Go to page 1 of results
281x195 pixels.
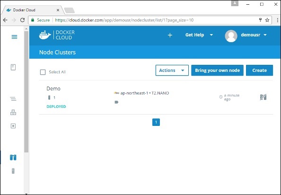(x=156, y=122)
